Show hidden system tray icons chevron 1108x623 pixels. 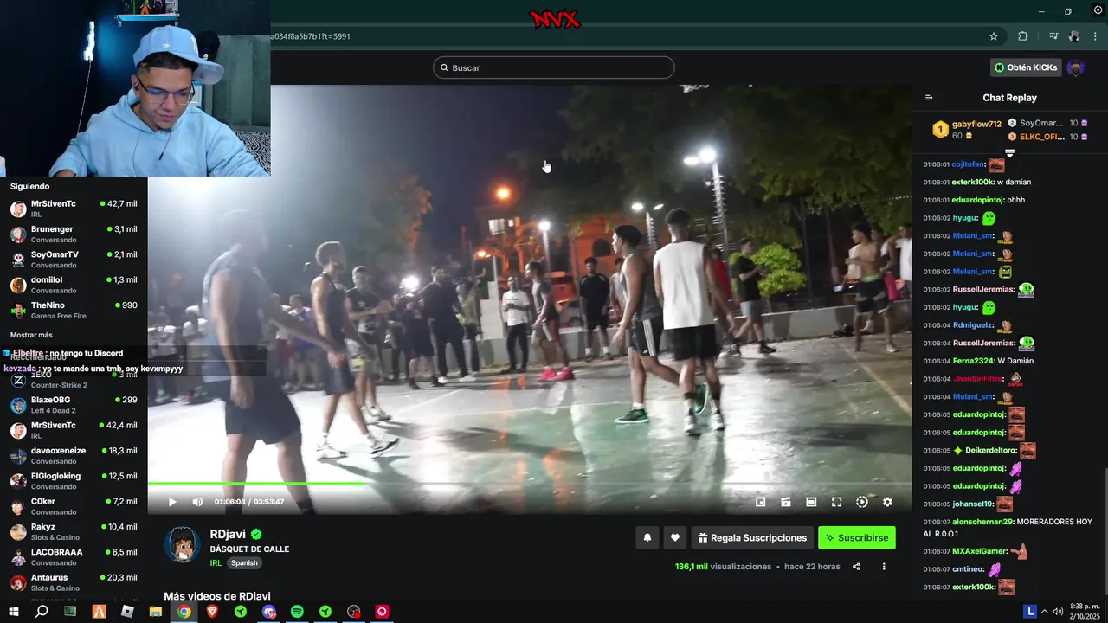(1046, 612)
